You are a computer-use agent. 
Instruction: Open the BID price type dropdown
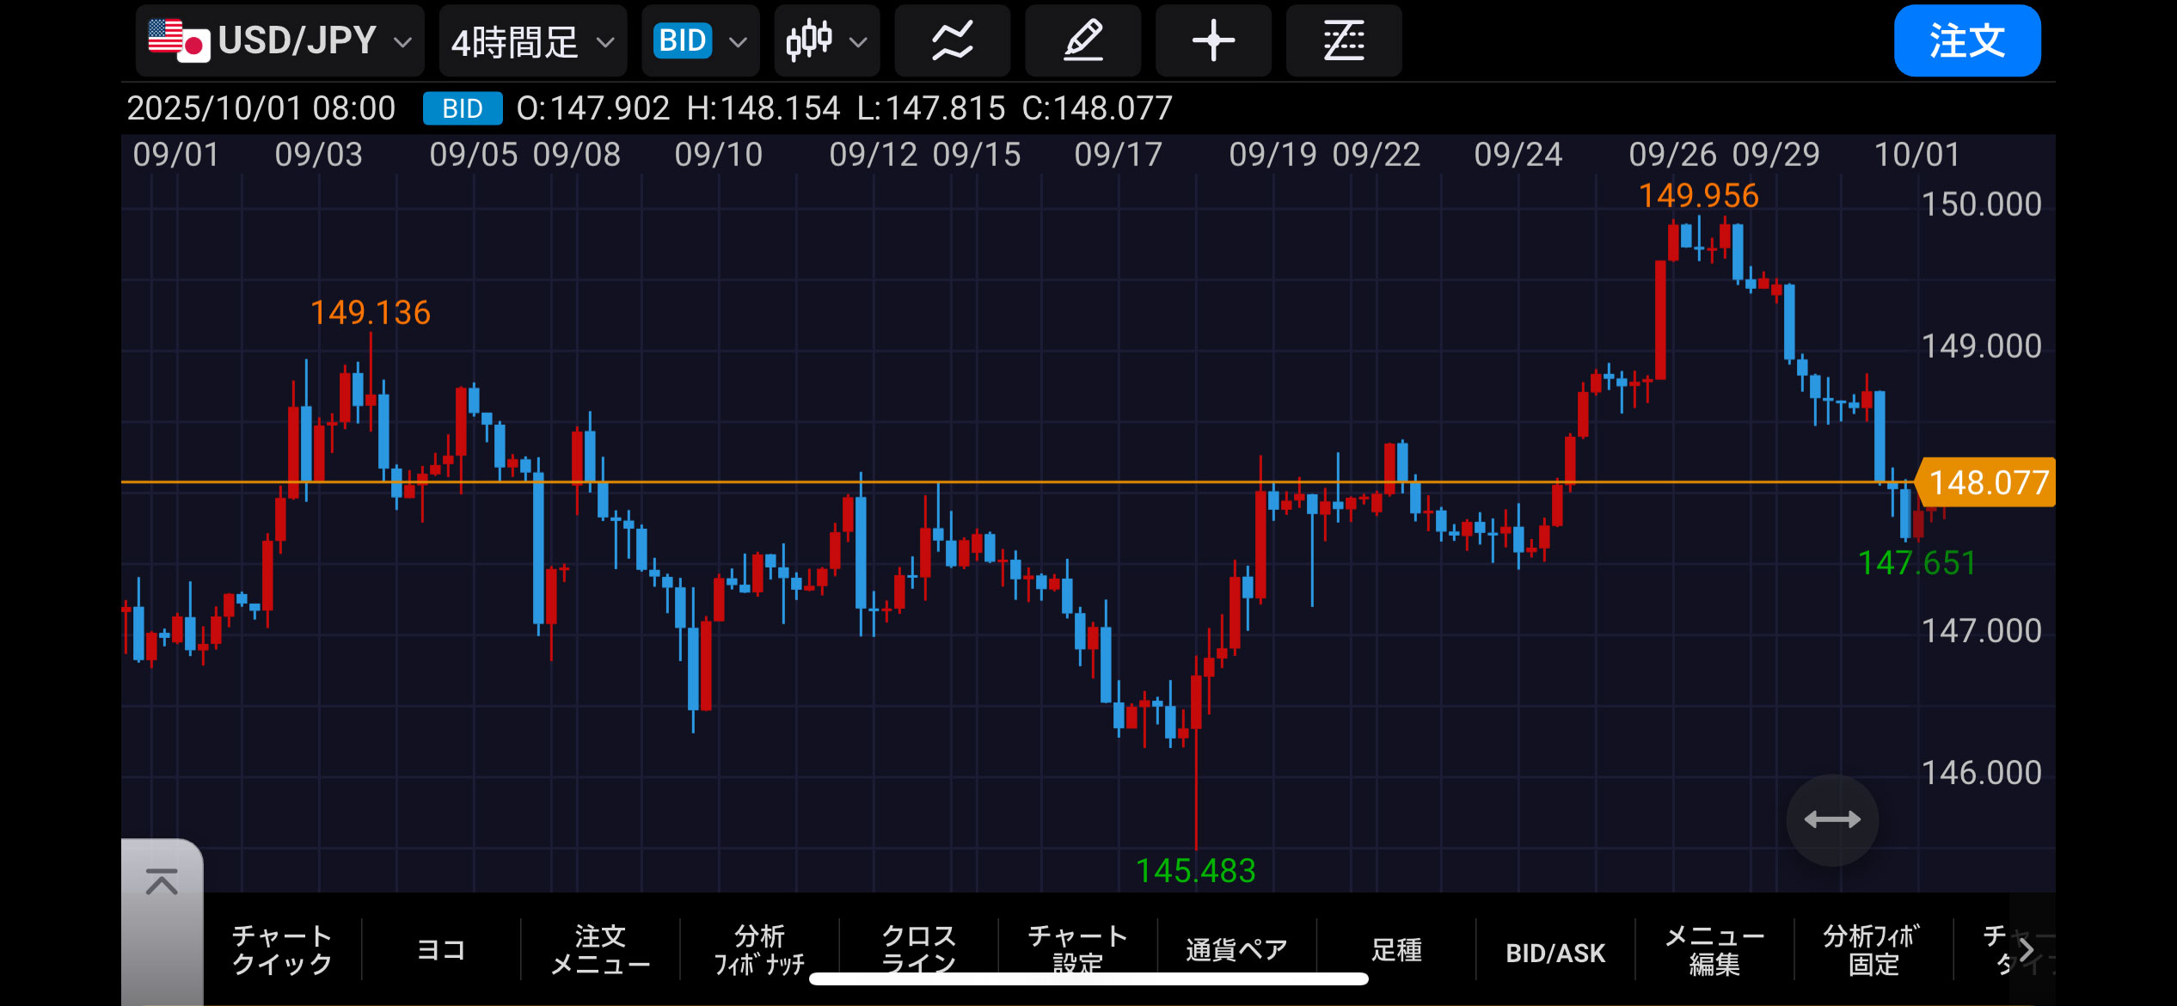pyautogui.click(x=700, y=41)
